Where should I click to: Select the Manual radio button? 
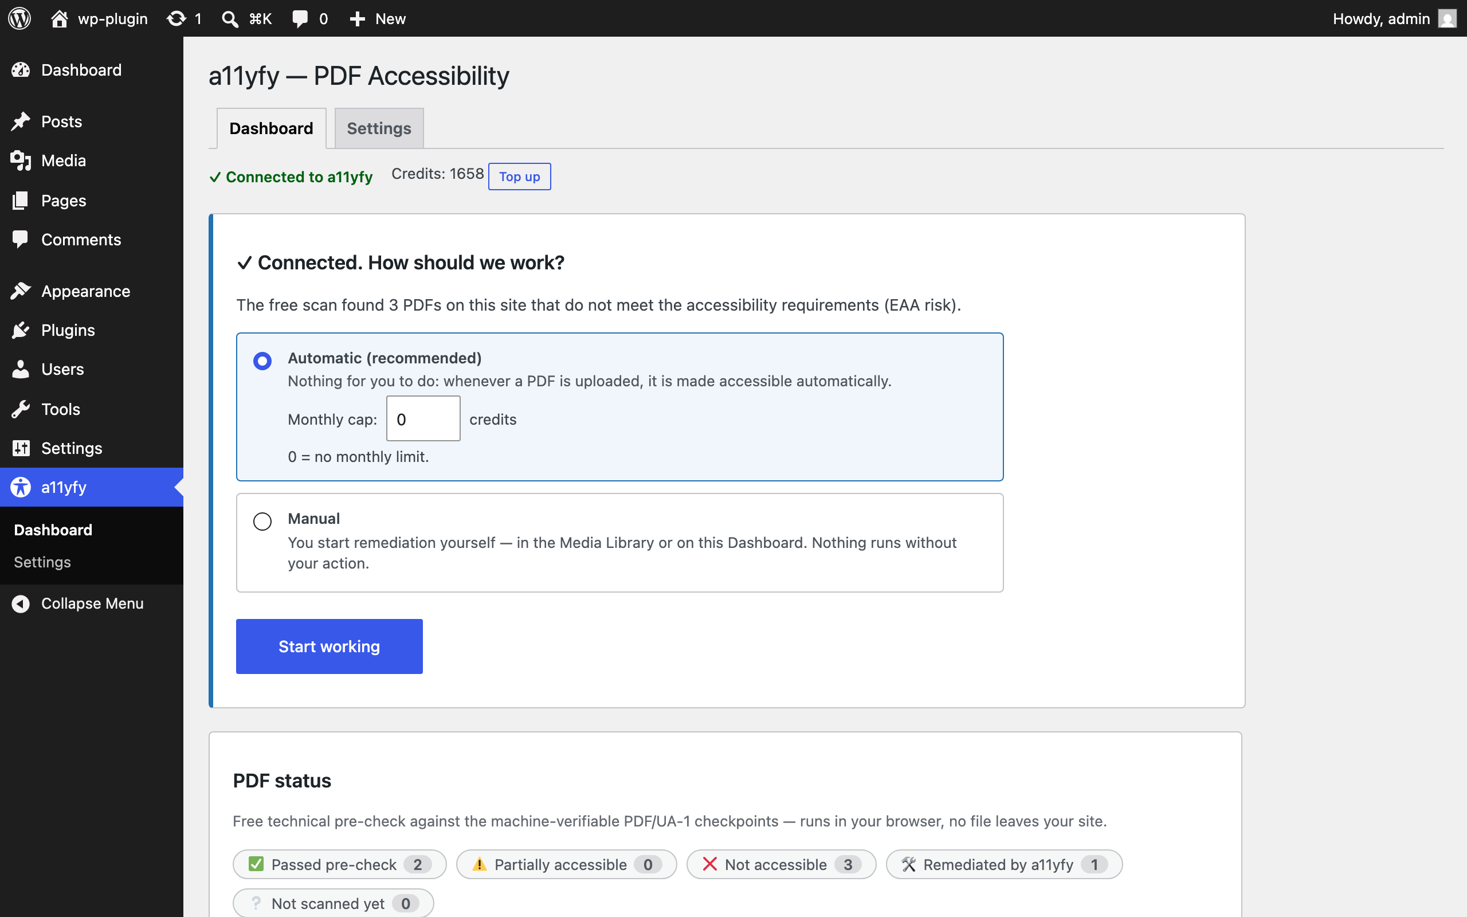(262, 522)
